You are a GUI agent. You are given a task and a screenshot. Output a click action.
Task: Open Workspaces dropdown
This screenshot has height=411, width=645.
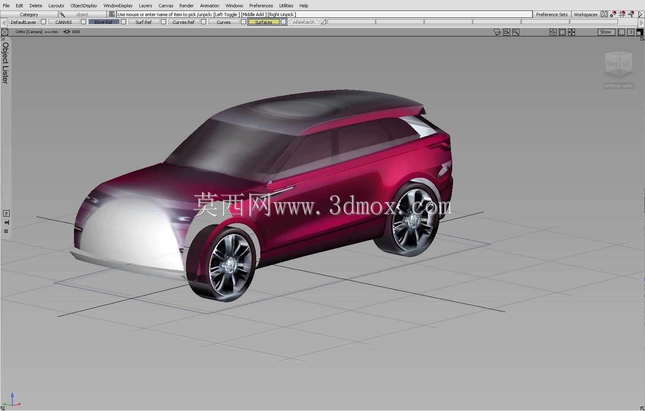(x=586, y=14)
